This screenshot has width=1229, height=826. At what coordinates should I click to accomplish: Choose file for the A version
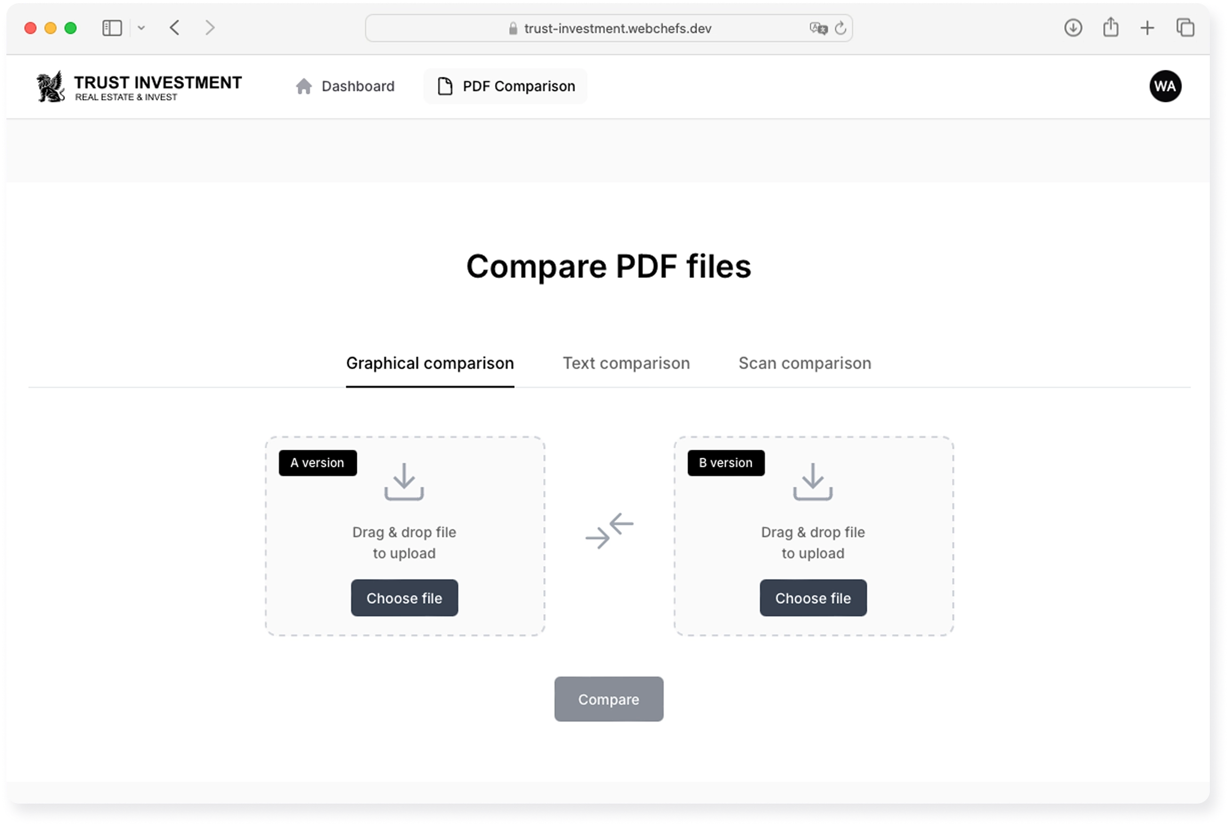404,598
